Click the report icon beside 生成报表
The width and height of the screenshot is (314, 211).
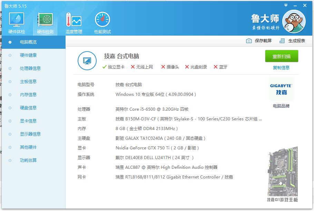coord(282,41)
